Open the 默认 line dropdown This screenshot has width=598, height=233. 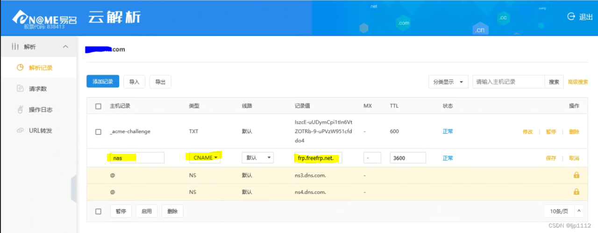click(x=257, y=158)
